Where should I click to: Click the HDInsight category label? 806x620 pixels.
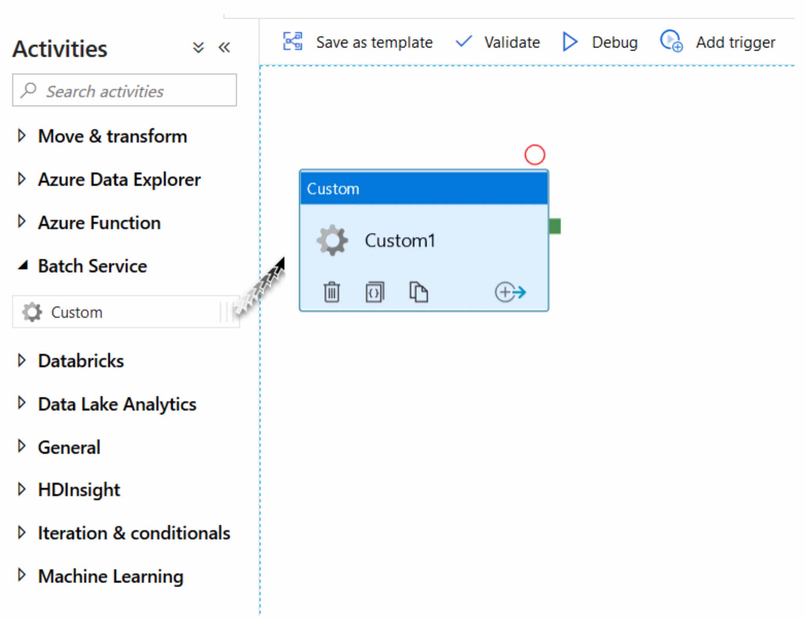tap(79, 490)
